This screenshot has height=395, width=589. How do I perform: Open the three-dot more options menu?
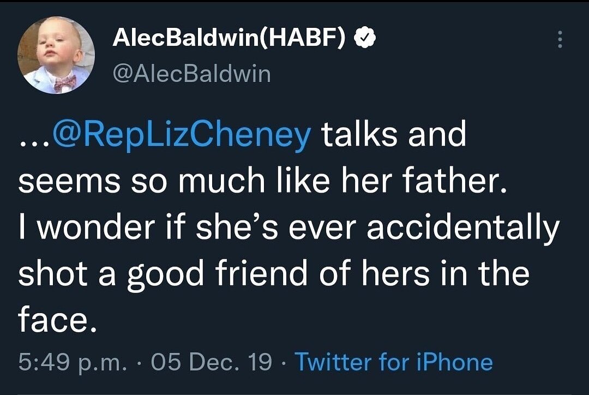(x=558, y=39)
